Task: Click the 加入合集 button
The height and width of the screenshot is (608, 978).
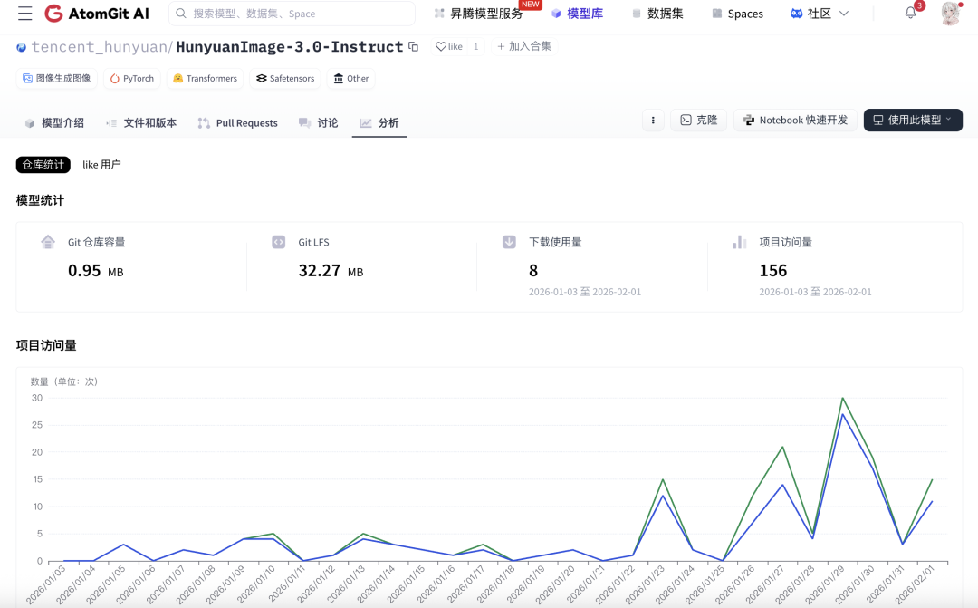Action: pyautogui.click(x=524, y=46)
